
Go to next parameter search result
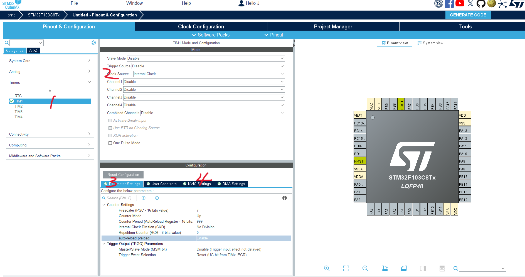click(157, 198)
